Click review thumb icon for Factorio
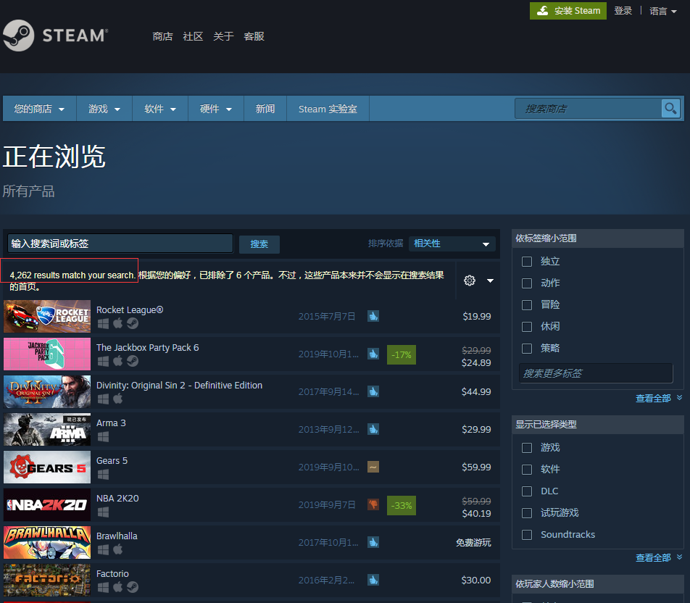 pyautogui.click(x=373, y=580)
